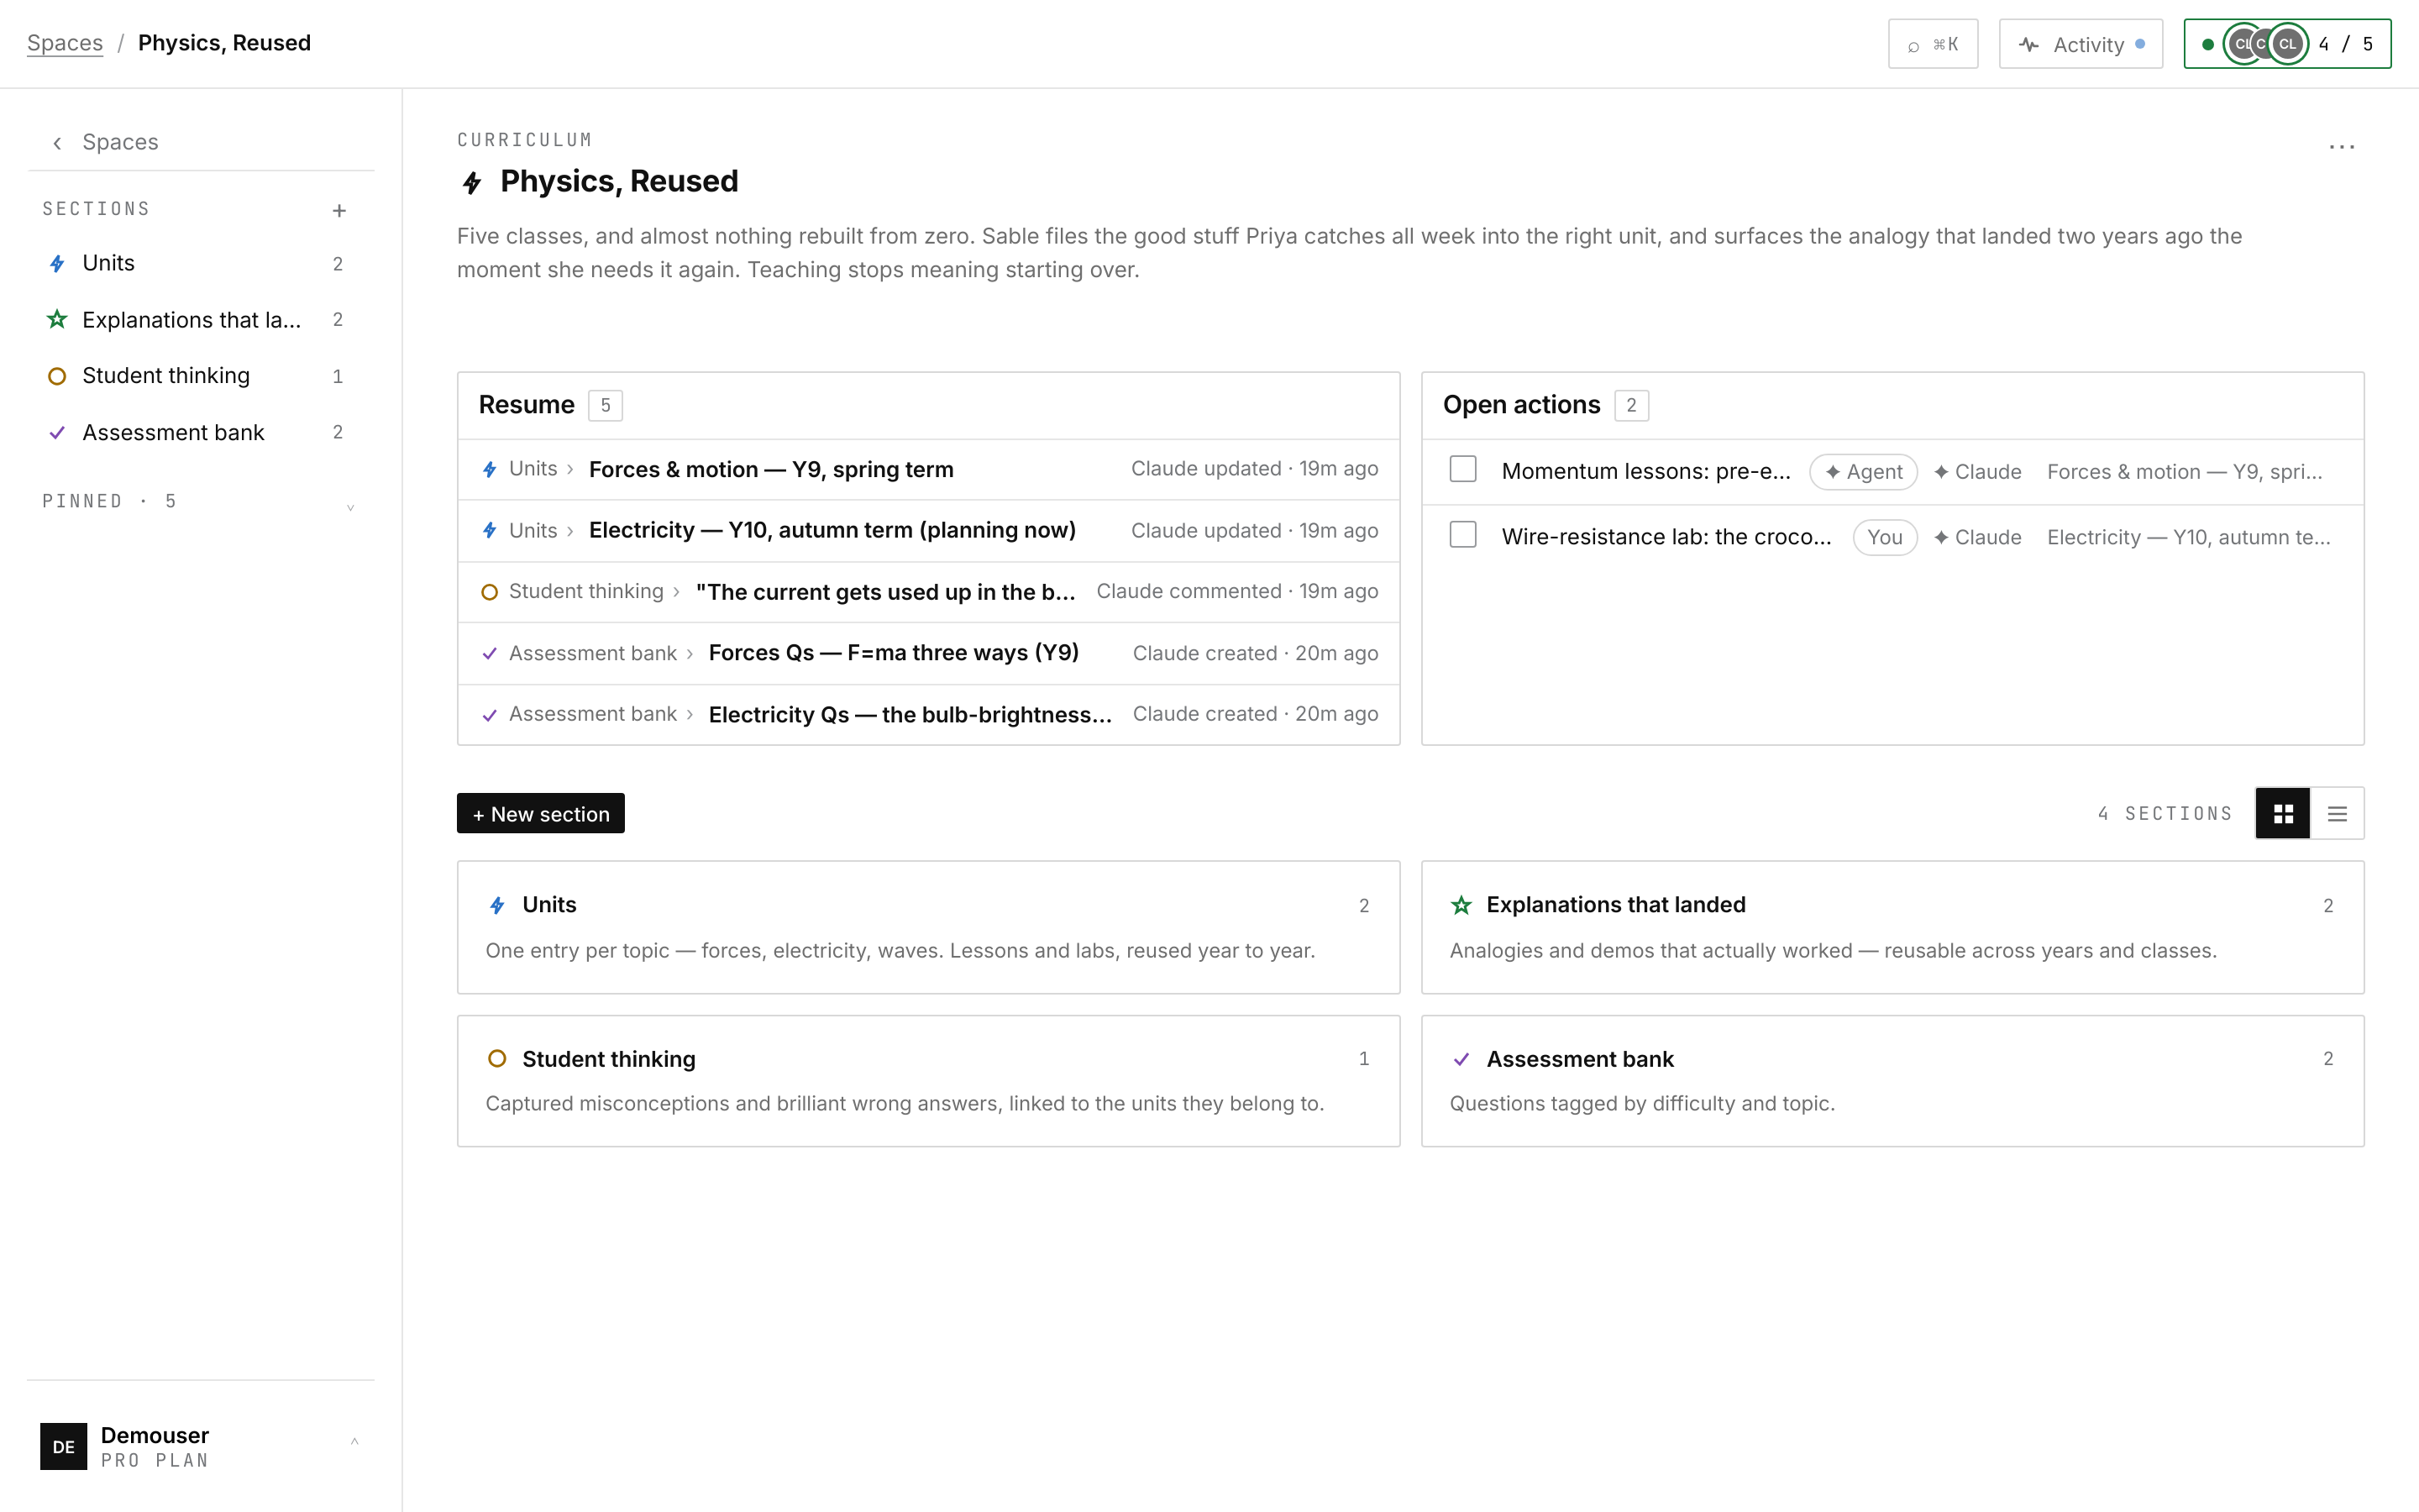Click the lightning icon on Units card
The width and height of the screenshot is (2419, 1512).
(496, 906)
